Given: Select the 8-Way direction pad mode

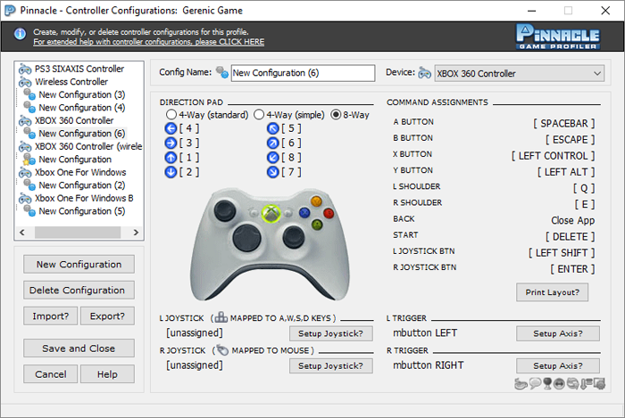Looking at the screenshot, I should click(x=336, y=115).
